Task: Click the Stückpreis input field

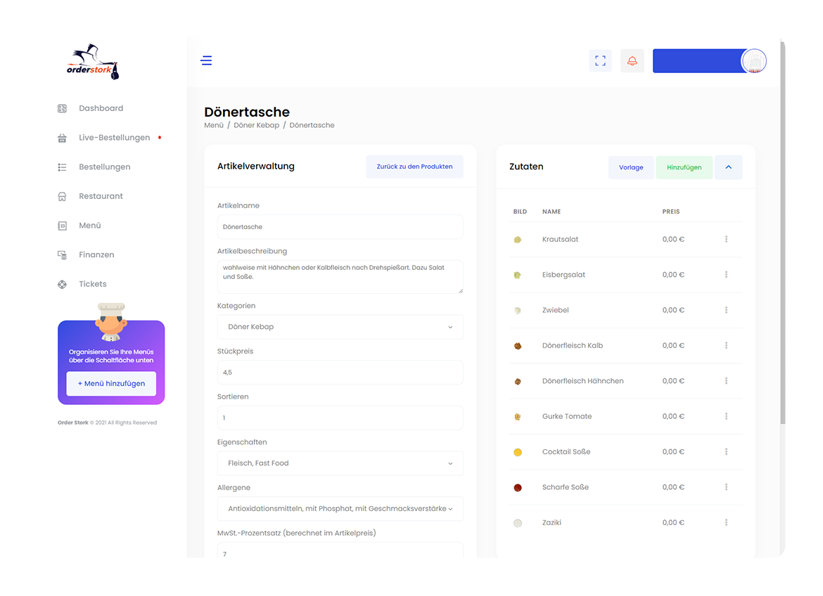Action: tap(340, 372)
